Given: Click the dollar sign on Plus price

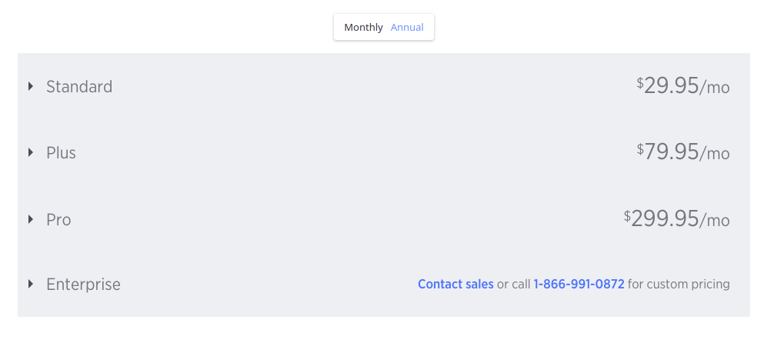Looking at the screenshot, I should 640,148.
